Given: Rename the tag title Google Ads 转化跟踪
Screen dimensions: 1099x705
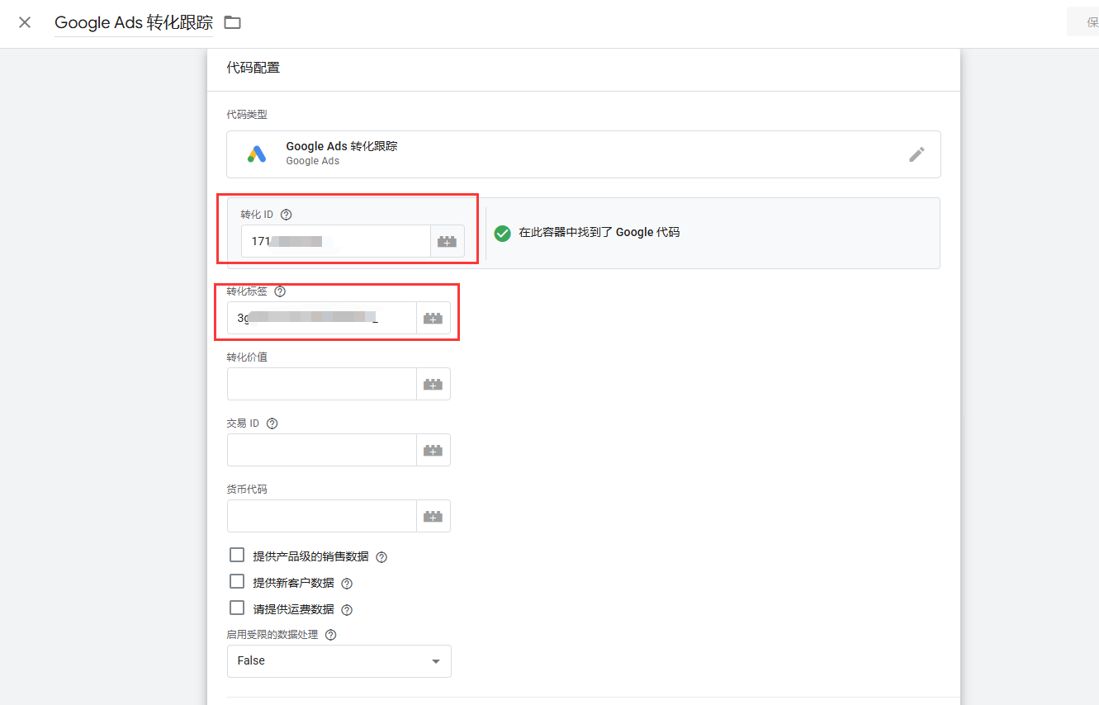Looking at the screenshot, I should [x=134, y=23].
